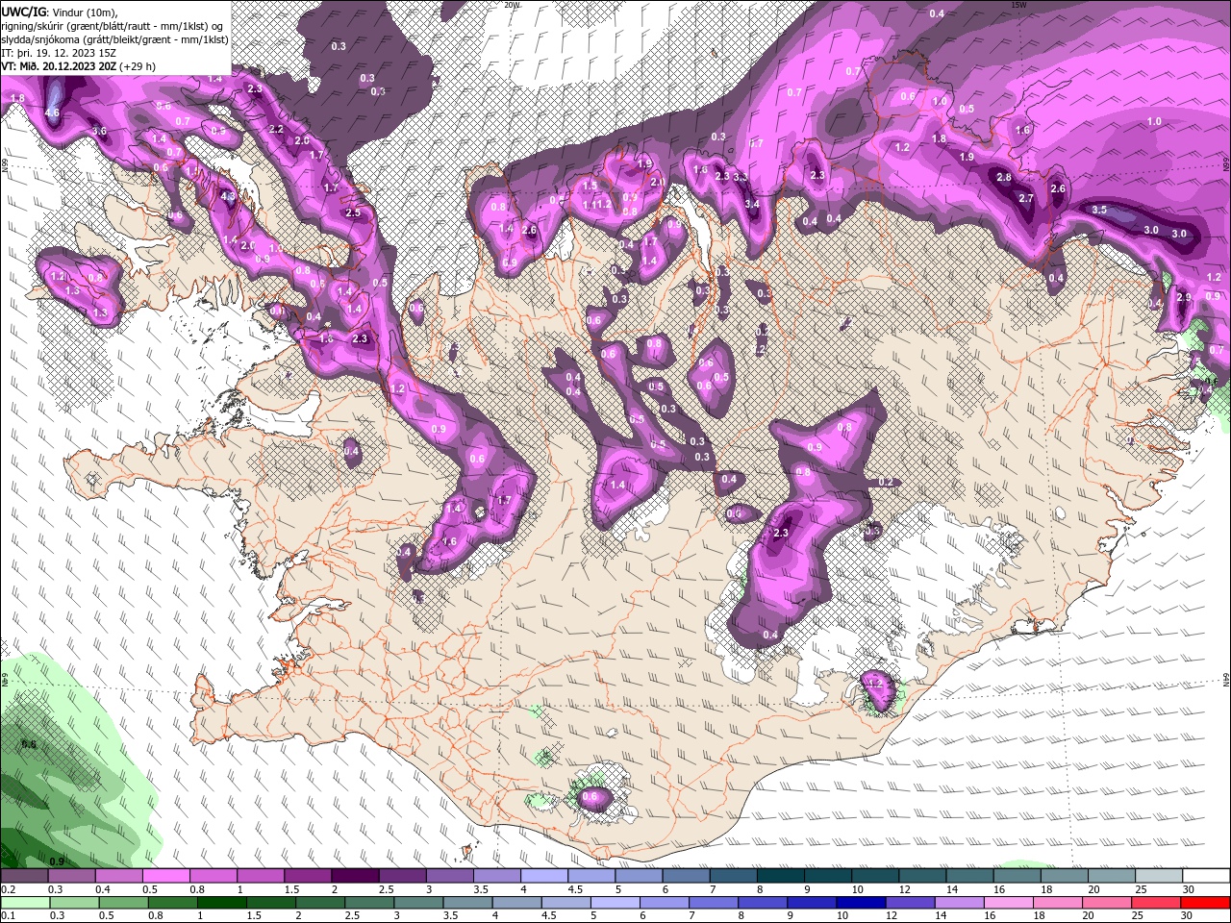1231x923 pixels.
Task: Click upper legend swatch between 1 and 1.5
Action: pos(260,875)
